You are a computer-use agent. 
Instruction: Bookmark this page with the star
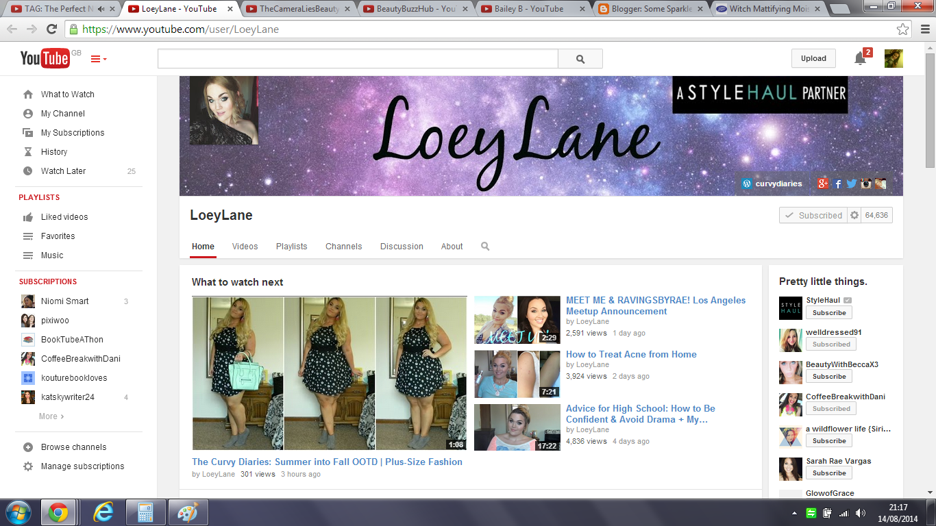[903, 29]
